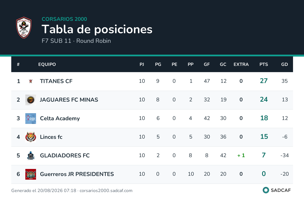The width and height of the screenshot is (304, 205).
Task: Select the GF column header
Action: tap(207, 64)
